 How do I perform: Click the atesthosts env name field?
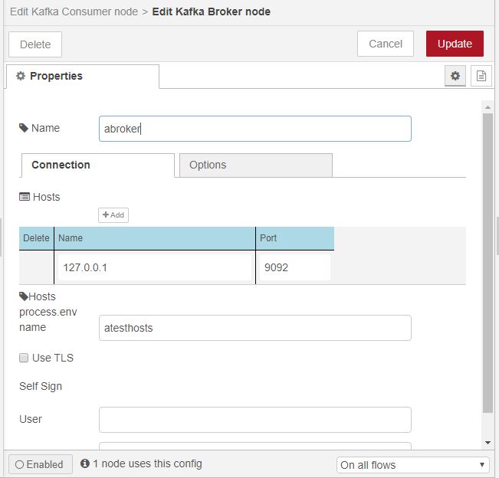click(x=255, y=328)
